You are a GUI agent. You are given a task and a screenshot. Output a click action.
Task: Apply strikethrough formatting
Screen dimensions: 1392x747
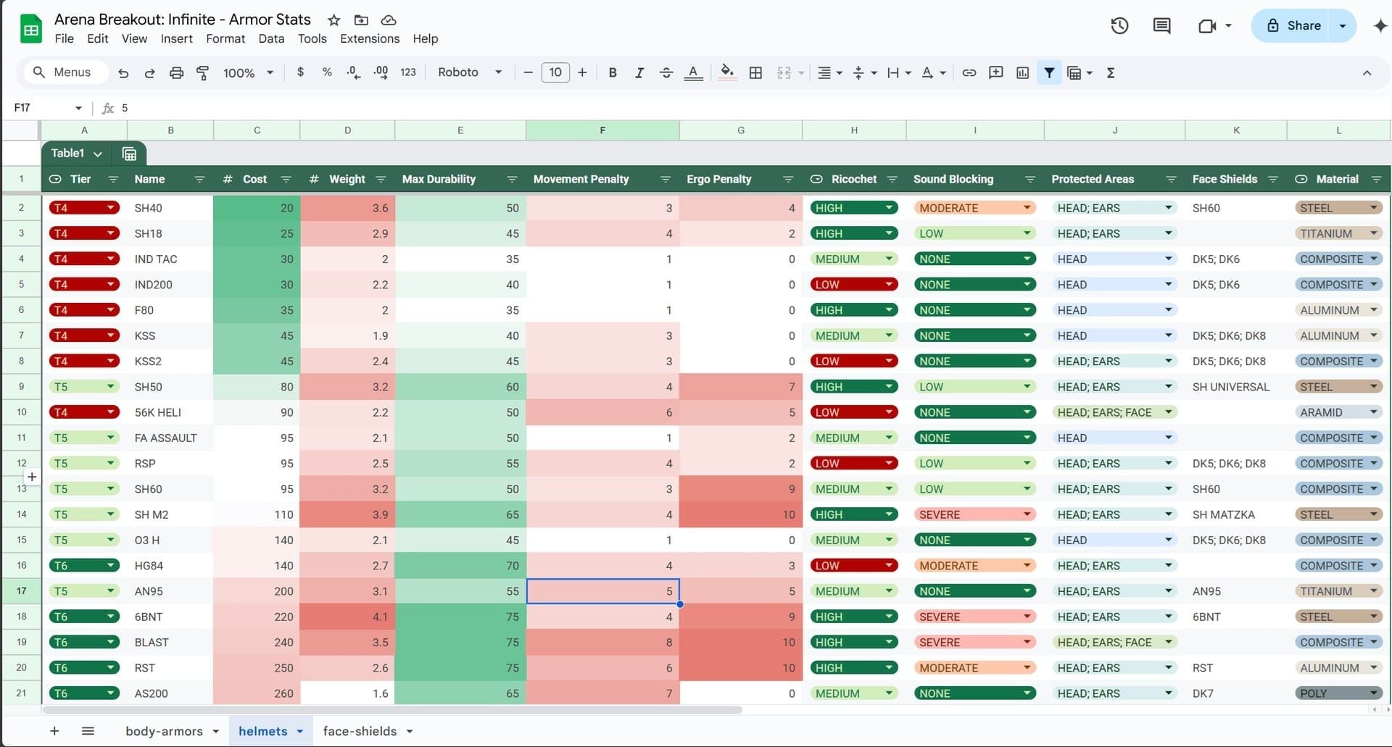(666, 72)
